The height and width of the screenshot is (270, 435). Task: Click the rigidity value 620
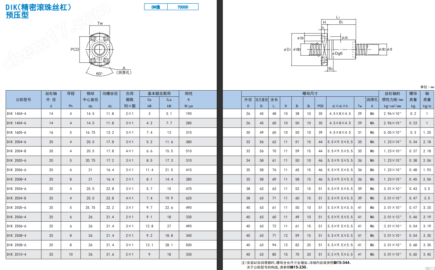point(189,198)
